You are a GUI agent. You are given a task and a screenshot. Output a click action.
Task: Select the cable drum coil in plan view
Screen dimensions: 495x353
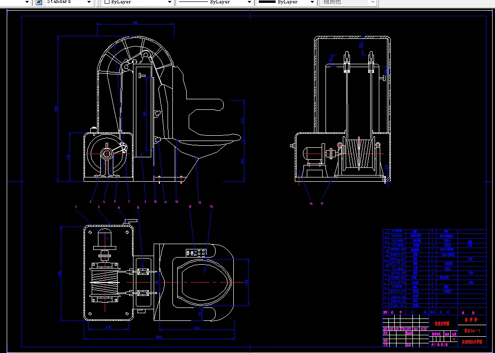click(105, 282)
